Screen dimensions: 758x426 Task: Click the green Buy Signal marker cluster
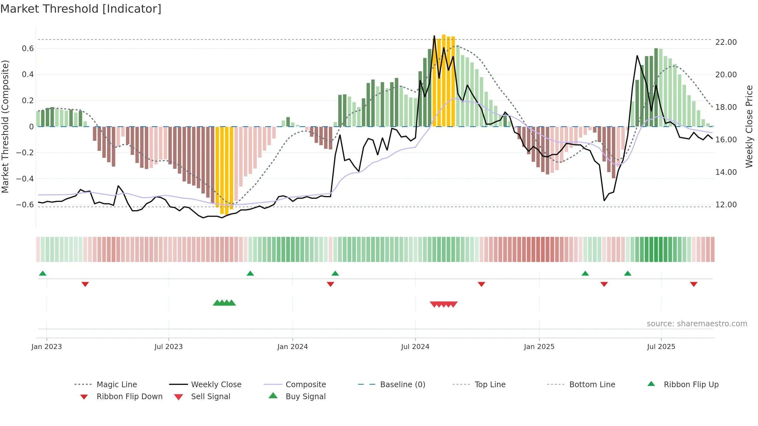click(x=224, y=303)
